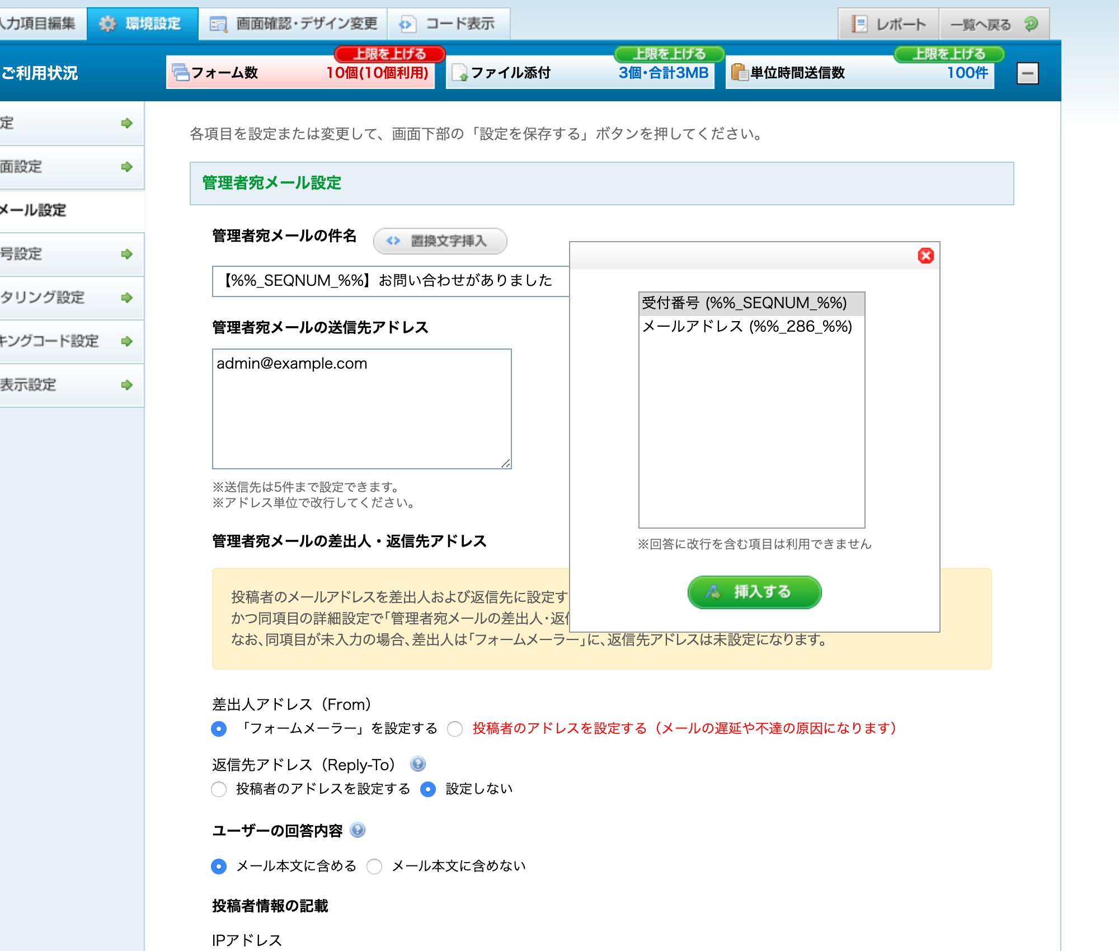Expand the top 定 sidebar arrow
This screenshot has width=1119, height=951.
pos(127,123)
